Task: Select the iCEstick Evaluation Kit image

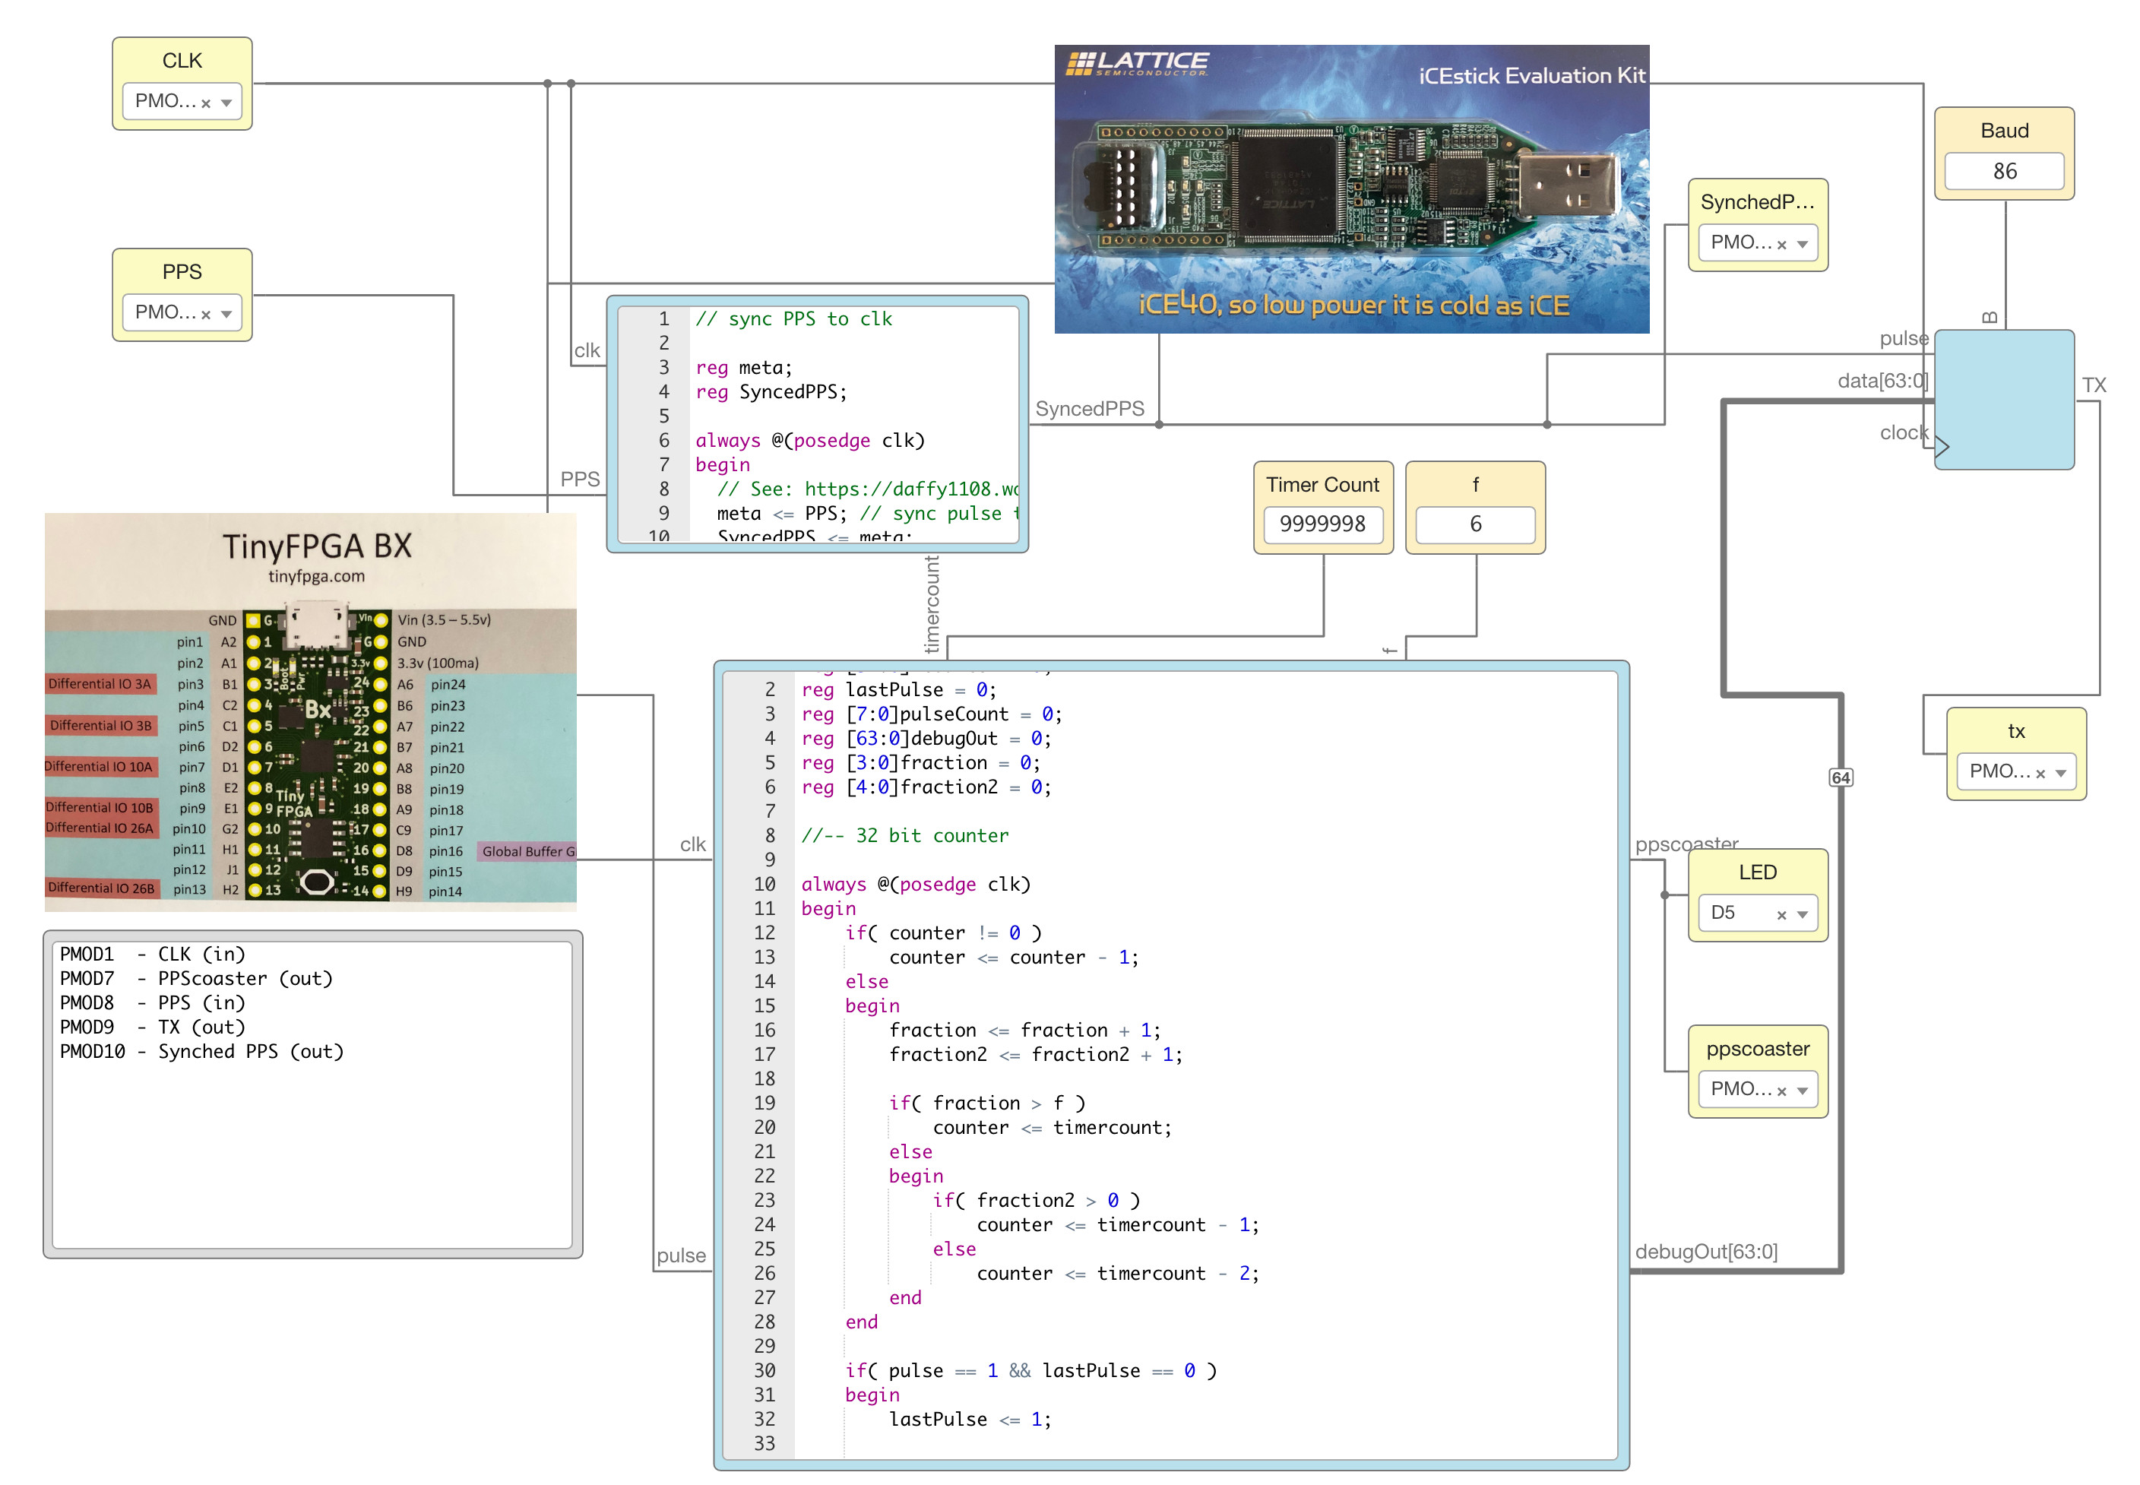Action: 1351,189
